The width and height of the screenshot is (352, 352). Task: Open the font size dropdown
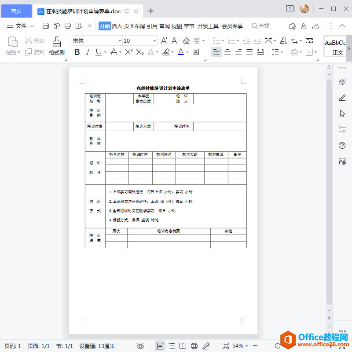click(x=154, y=40)
